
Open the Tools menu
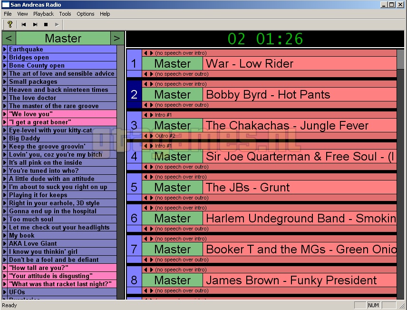pyautogui.click(x=65, y=14)
